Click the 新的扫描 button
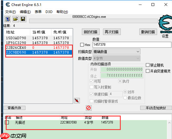172x139 pixels. click(91, 32)
